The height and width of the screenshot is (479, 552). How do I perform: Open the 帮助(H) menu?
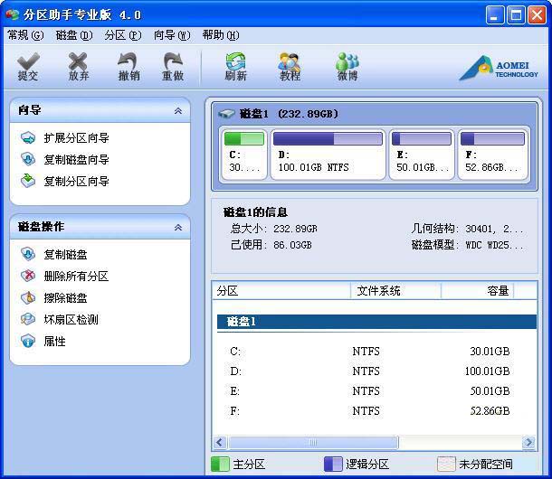click(x=220, y=35)
